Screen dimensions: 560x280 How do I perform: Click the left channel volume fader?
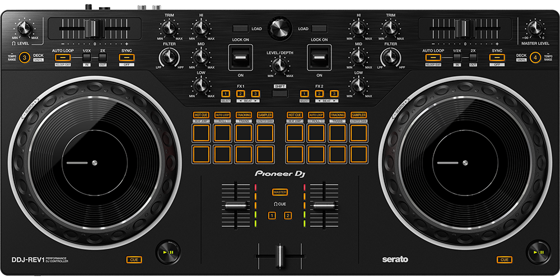tap(236, 206)
